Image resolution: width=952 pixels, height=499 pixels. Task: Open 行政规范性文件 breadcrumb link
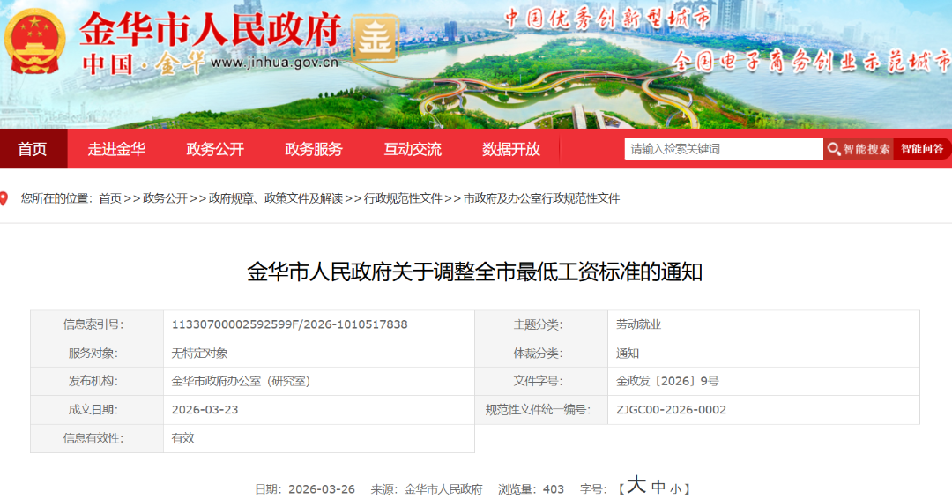403,198
